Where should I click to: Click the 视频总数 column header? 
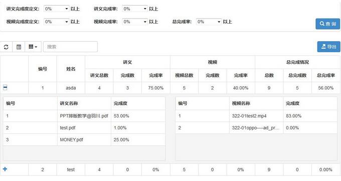point(184,76)
